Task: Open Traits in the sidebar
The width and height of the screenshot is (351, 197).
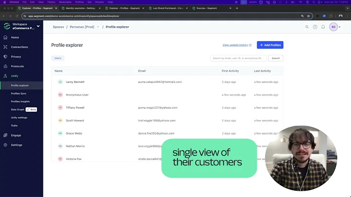Action: click(14, 126)
